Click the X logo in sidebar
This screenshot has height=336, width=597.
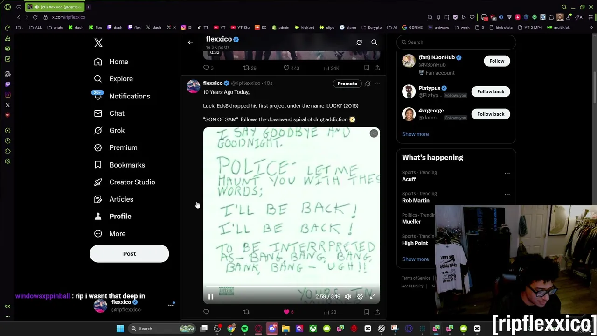pos(98,43)
